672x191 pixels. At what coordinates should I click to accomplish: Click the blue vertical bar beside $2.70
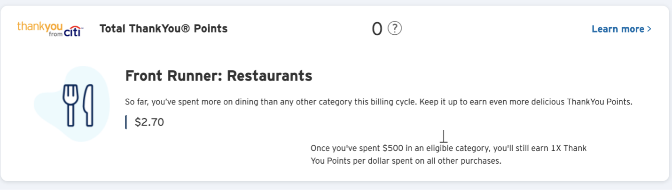pos(126,122)
